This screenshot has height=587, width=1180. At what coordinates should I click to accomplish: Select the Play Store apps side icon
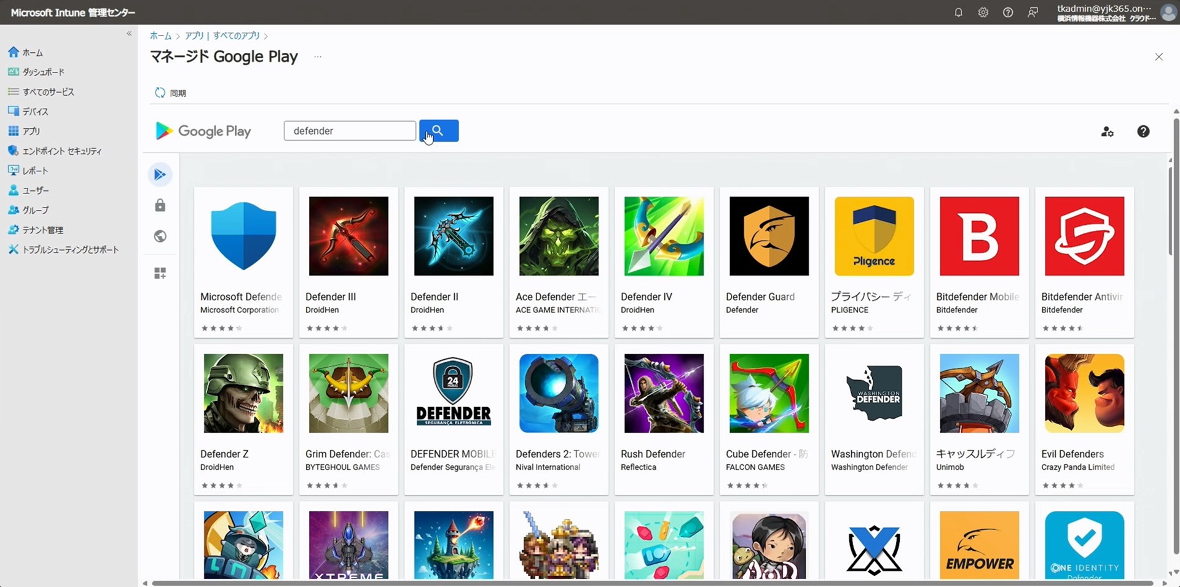click(160, 174)
